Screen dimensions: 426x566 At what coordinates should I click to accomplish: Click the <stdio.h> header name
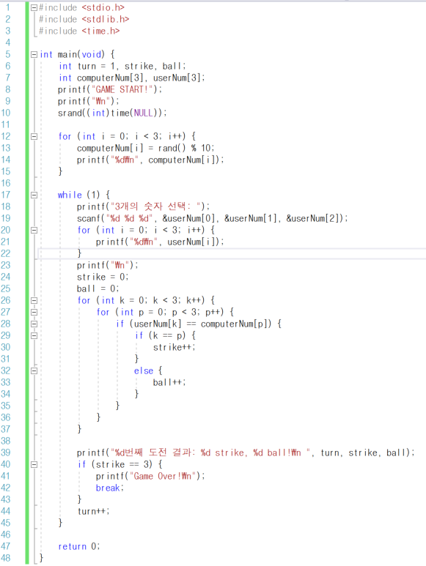pyautogui.click(x=103, y=7)
